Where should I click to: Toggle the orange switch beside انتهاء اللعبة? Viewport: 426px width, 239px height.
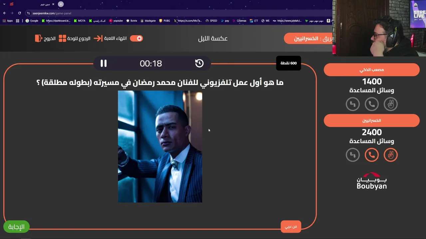pos(136,39)
